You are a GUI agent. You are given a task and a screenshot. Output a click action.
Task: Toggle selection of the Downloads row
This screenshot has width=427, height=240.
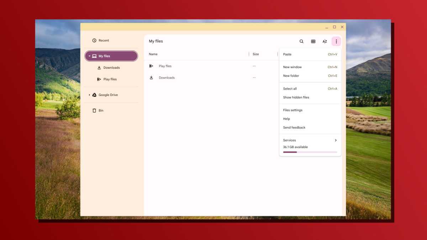[x=151, y=77]
